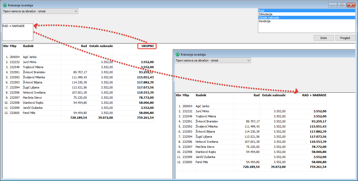Close the Kreiranje izvestaja window
The height and width of the screenshot is (181, 358).
[x=351, y=5]
